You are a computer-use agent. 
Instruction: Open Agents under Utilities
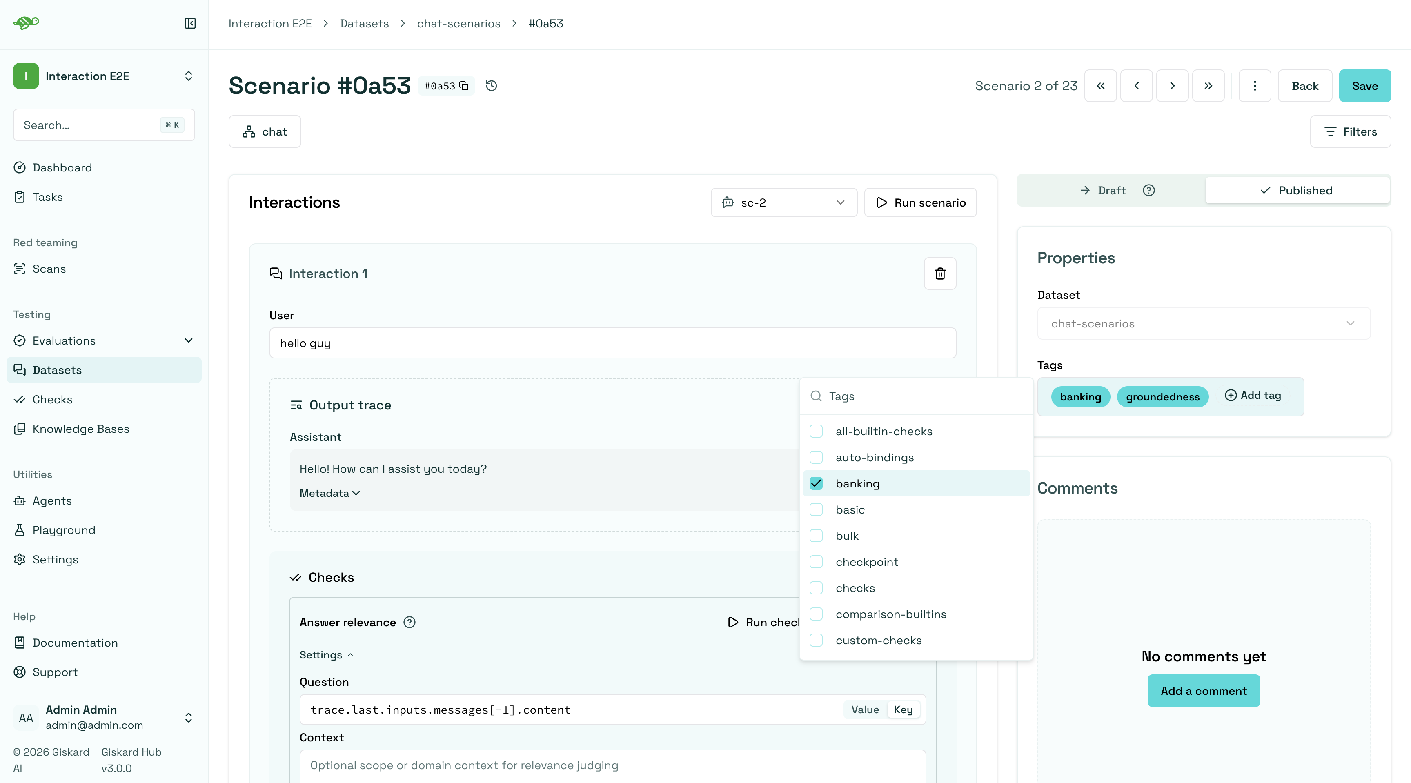(x=104, y=500)
